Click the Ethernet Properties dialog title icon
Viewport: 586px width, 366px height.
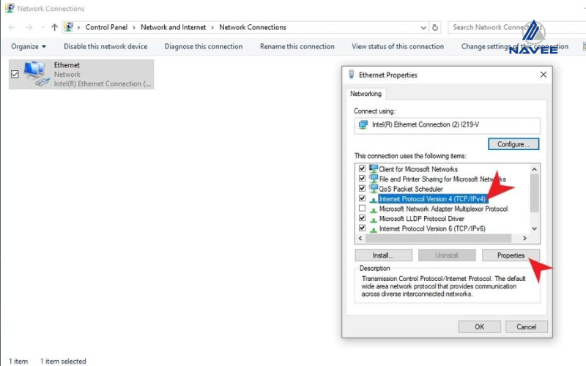click(352, 75)
